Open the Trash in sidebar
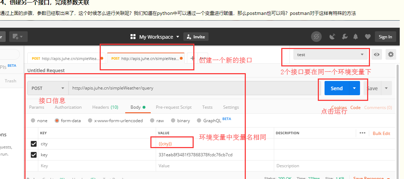Image resolution: width=404 pixels, height=179 pixels. coord(10,81)
